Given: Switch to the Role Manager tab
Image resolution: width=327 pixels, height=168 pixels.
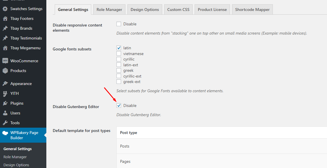Looking at the screenshot, I should [x=109, y=10].
